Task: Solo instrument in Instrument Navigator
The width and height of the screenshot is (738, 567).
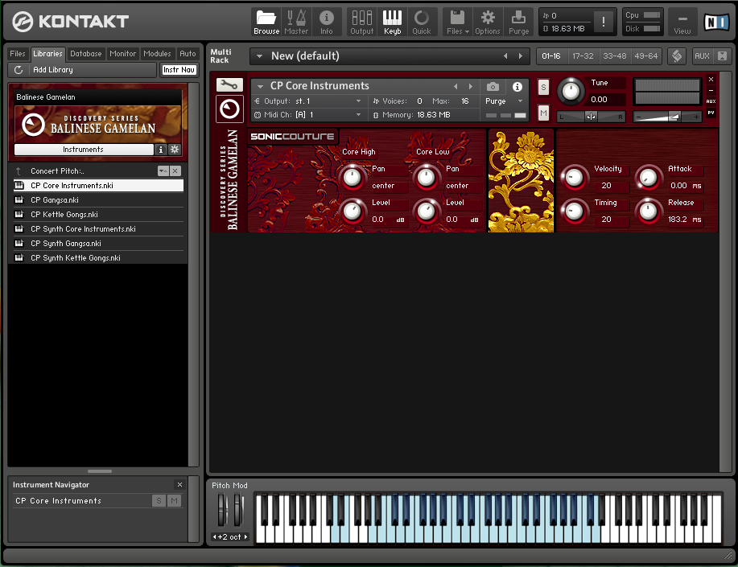Action: coord(159,501)
